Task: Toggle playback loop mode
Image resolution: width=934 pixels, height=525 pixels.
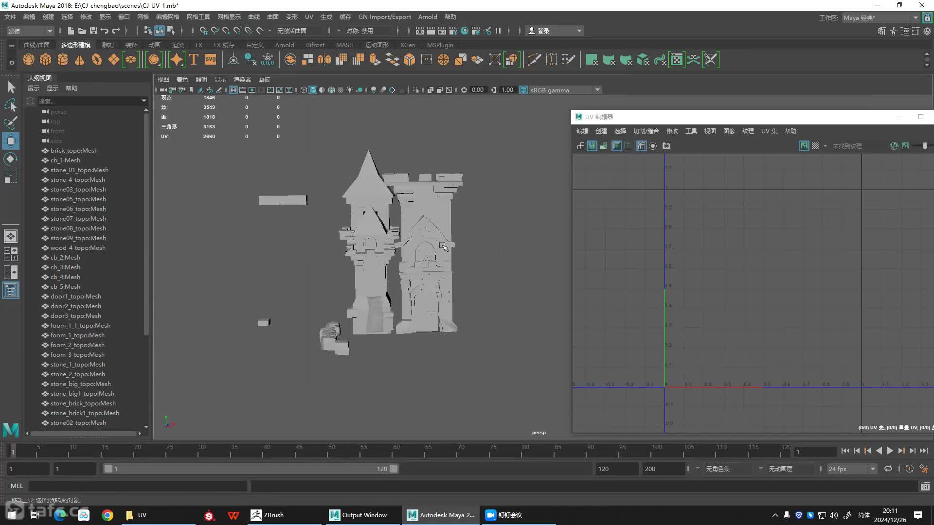Action: coord(888,469)
